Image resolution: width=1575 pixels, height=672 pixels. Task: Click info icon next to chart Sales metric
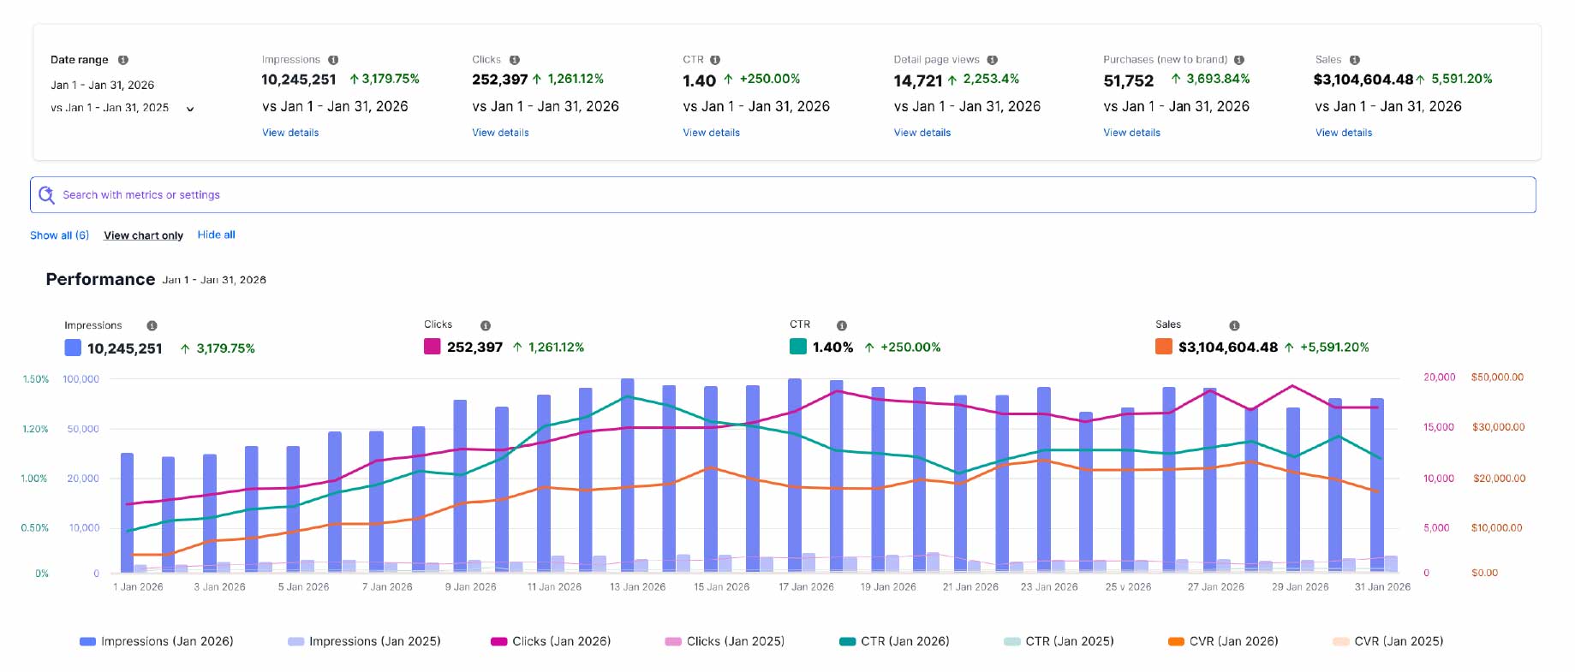point(1234,325)
